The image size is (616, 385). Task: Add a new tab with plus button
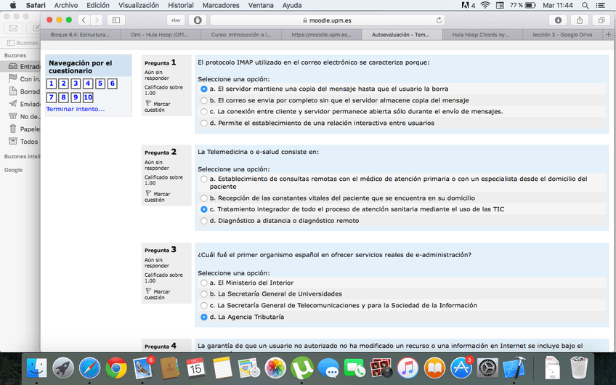609,35
